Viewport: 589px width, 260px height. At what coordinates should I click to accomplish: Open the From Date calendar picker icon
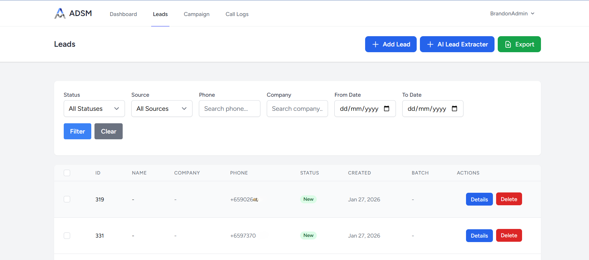[x=387, y=109]
